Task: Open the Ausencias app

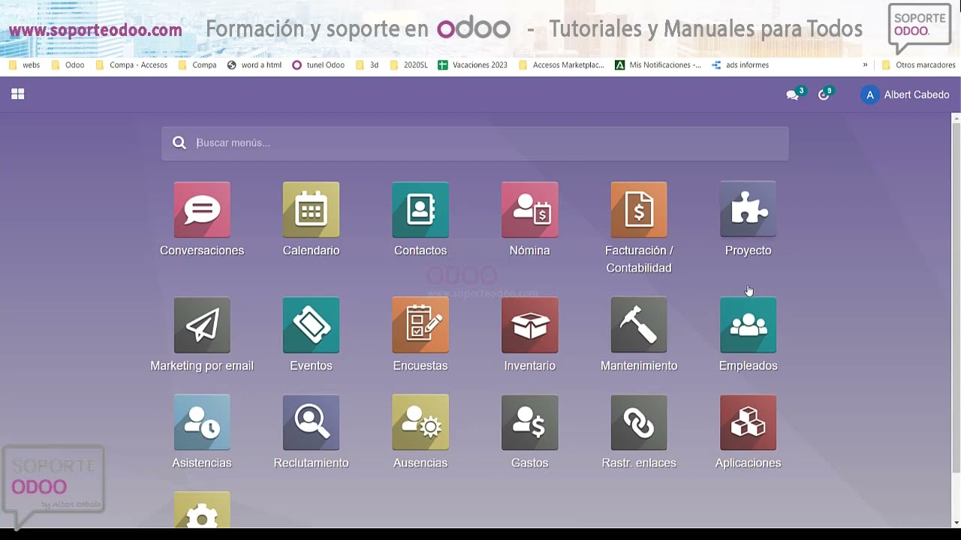Action: pos(420,423)
